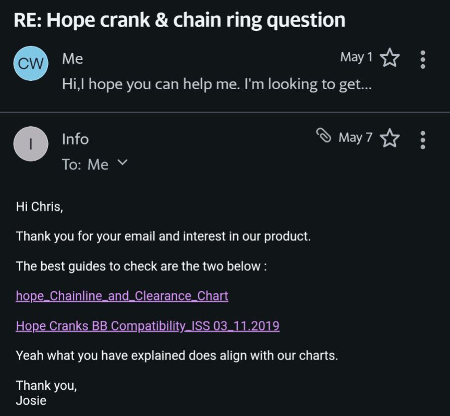Expand recipient details chevron beside "To: Me"

(122, 163)
